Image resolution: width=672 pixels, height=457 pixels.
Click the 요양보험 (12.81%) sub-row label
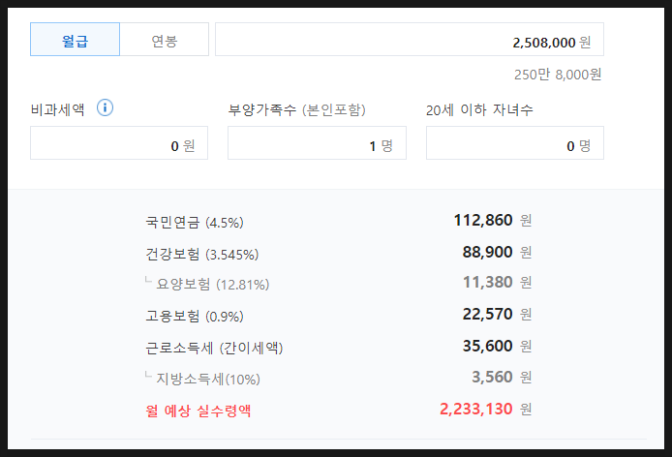point(212,285)
